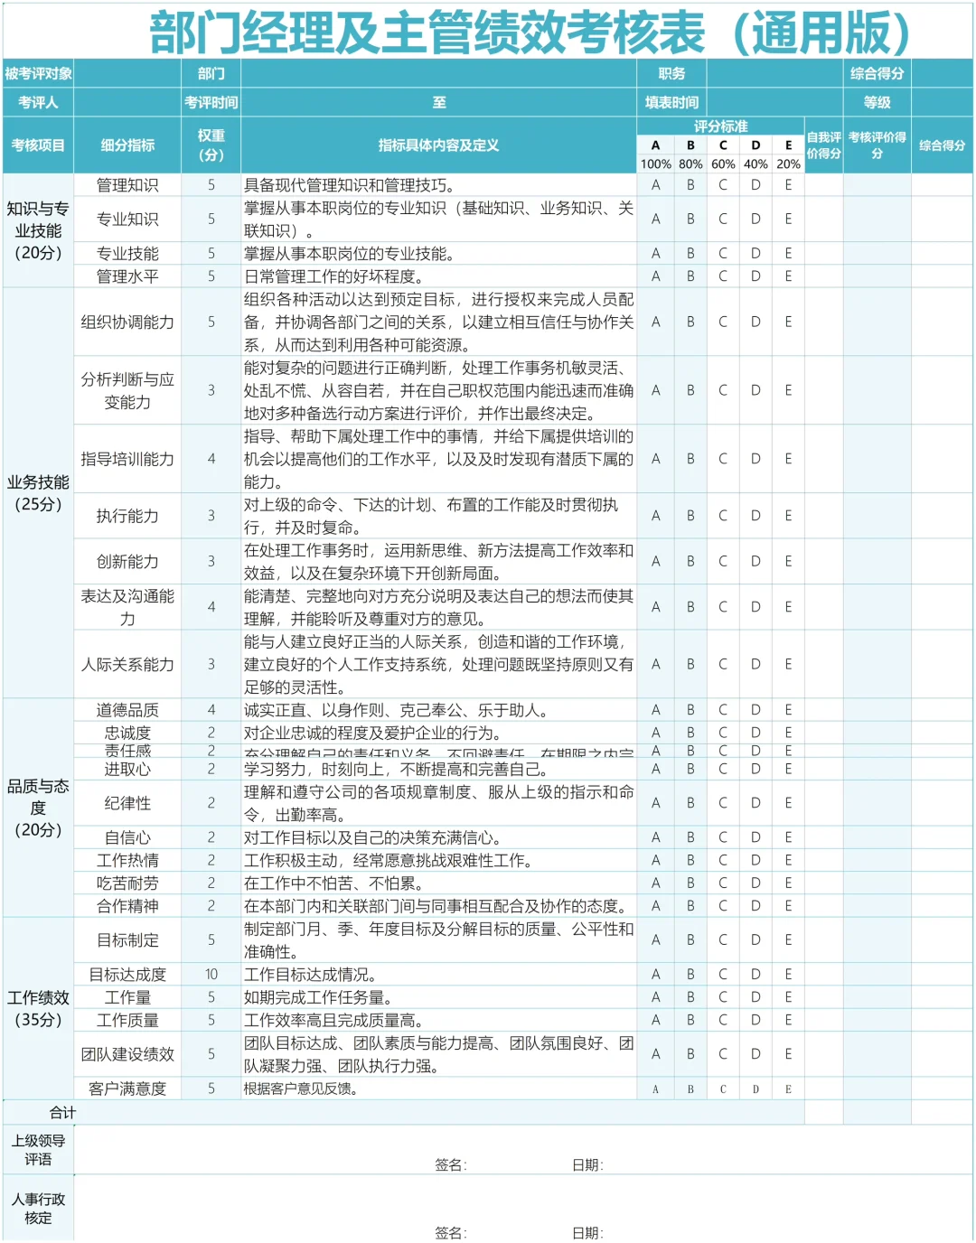
Task: Click the 管理水平 indicator cell
Action: pos(127,276)
